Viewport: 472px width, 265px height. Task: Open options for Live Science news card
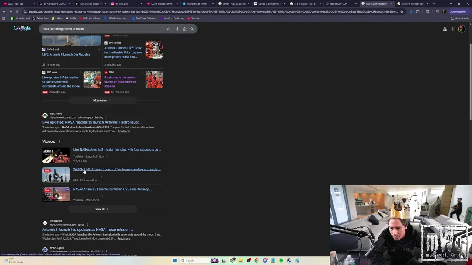tap(142, 43)
